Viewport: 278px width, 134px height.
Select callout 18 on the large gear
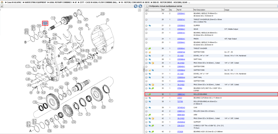[40, 98]
